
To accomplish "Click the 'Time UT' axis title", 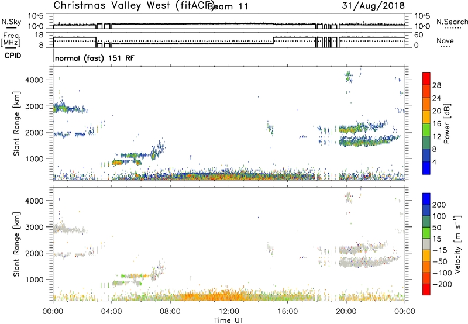I will [229, 320].
